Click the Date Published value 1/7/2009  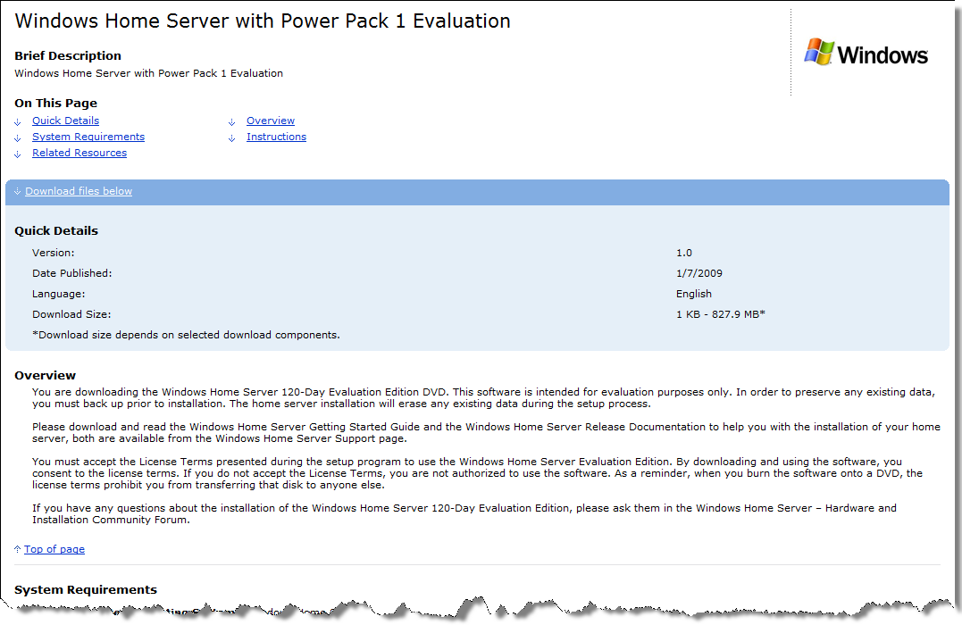click(x=699, y=273)
